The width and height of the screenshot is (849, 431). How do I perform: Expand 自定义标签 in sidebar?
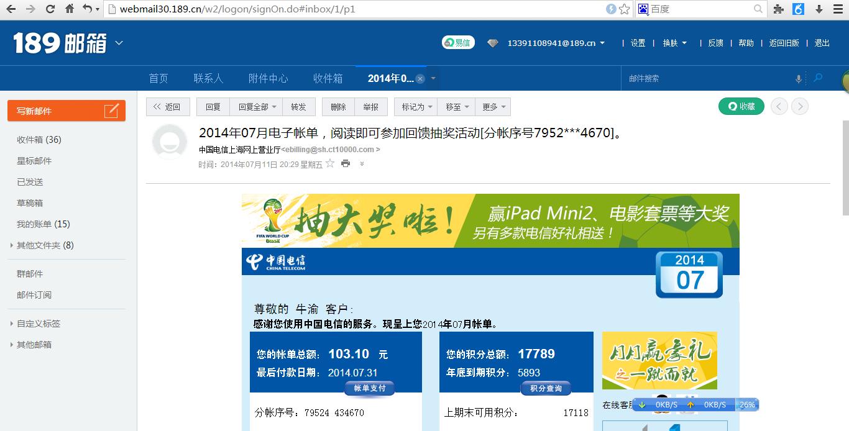tap(12, 324)
